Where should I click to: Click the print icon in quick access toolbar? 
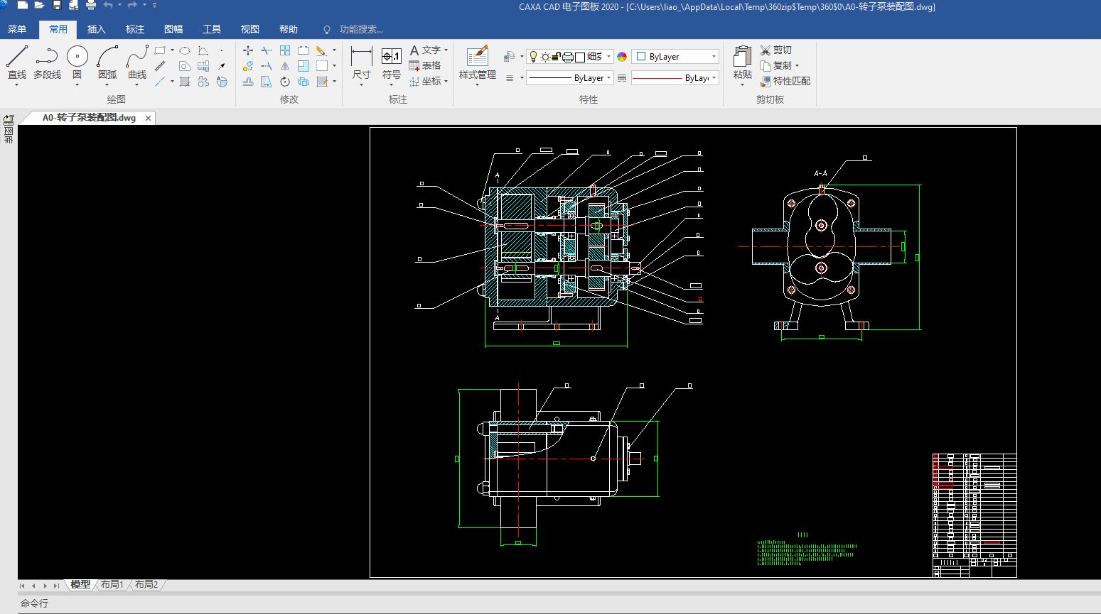[91, 6]
